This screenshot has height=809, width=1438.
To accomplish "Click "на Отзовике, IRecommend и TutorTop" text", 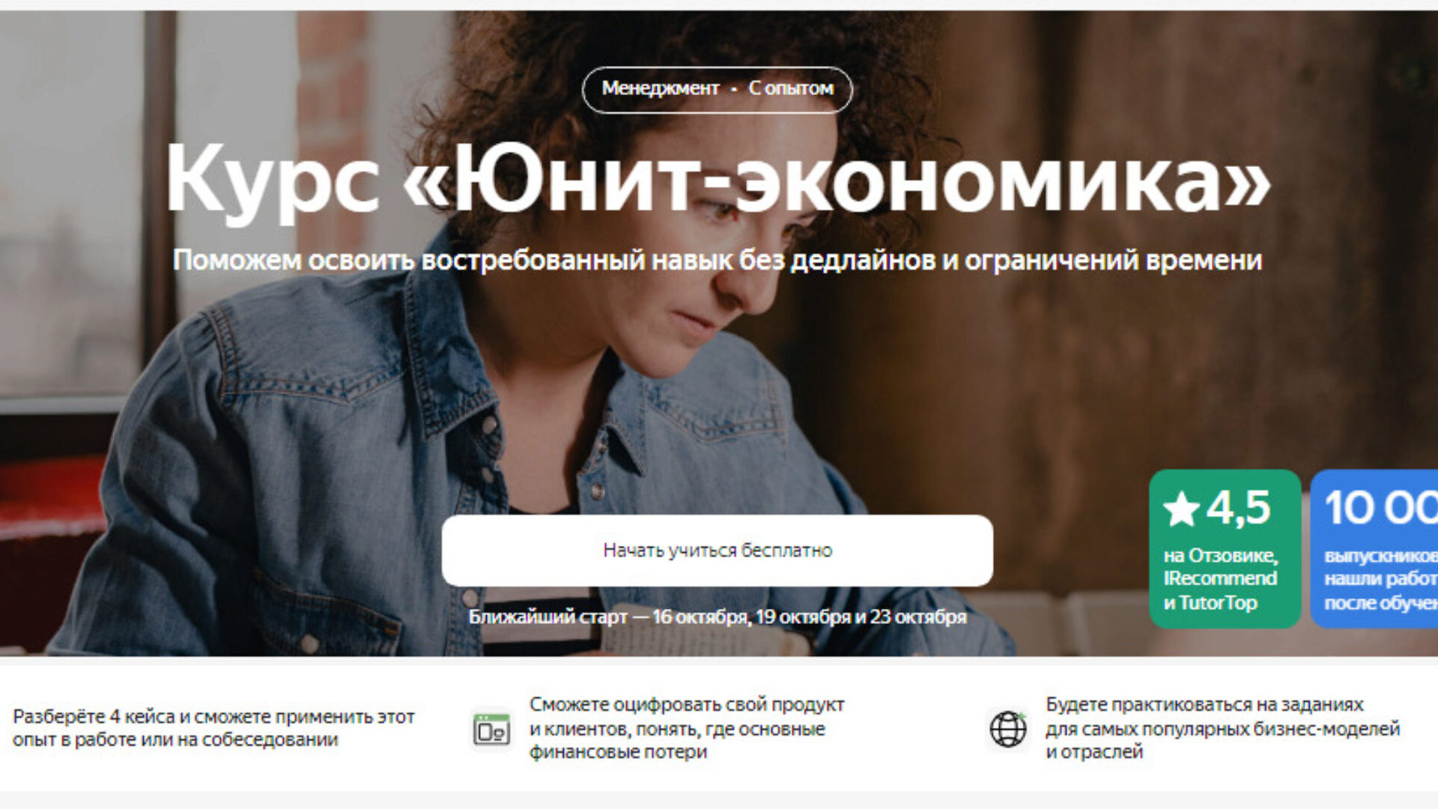I will (1220, 579).
